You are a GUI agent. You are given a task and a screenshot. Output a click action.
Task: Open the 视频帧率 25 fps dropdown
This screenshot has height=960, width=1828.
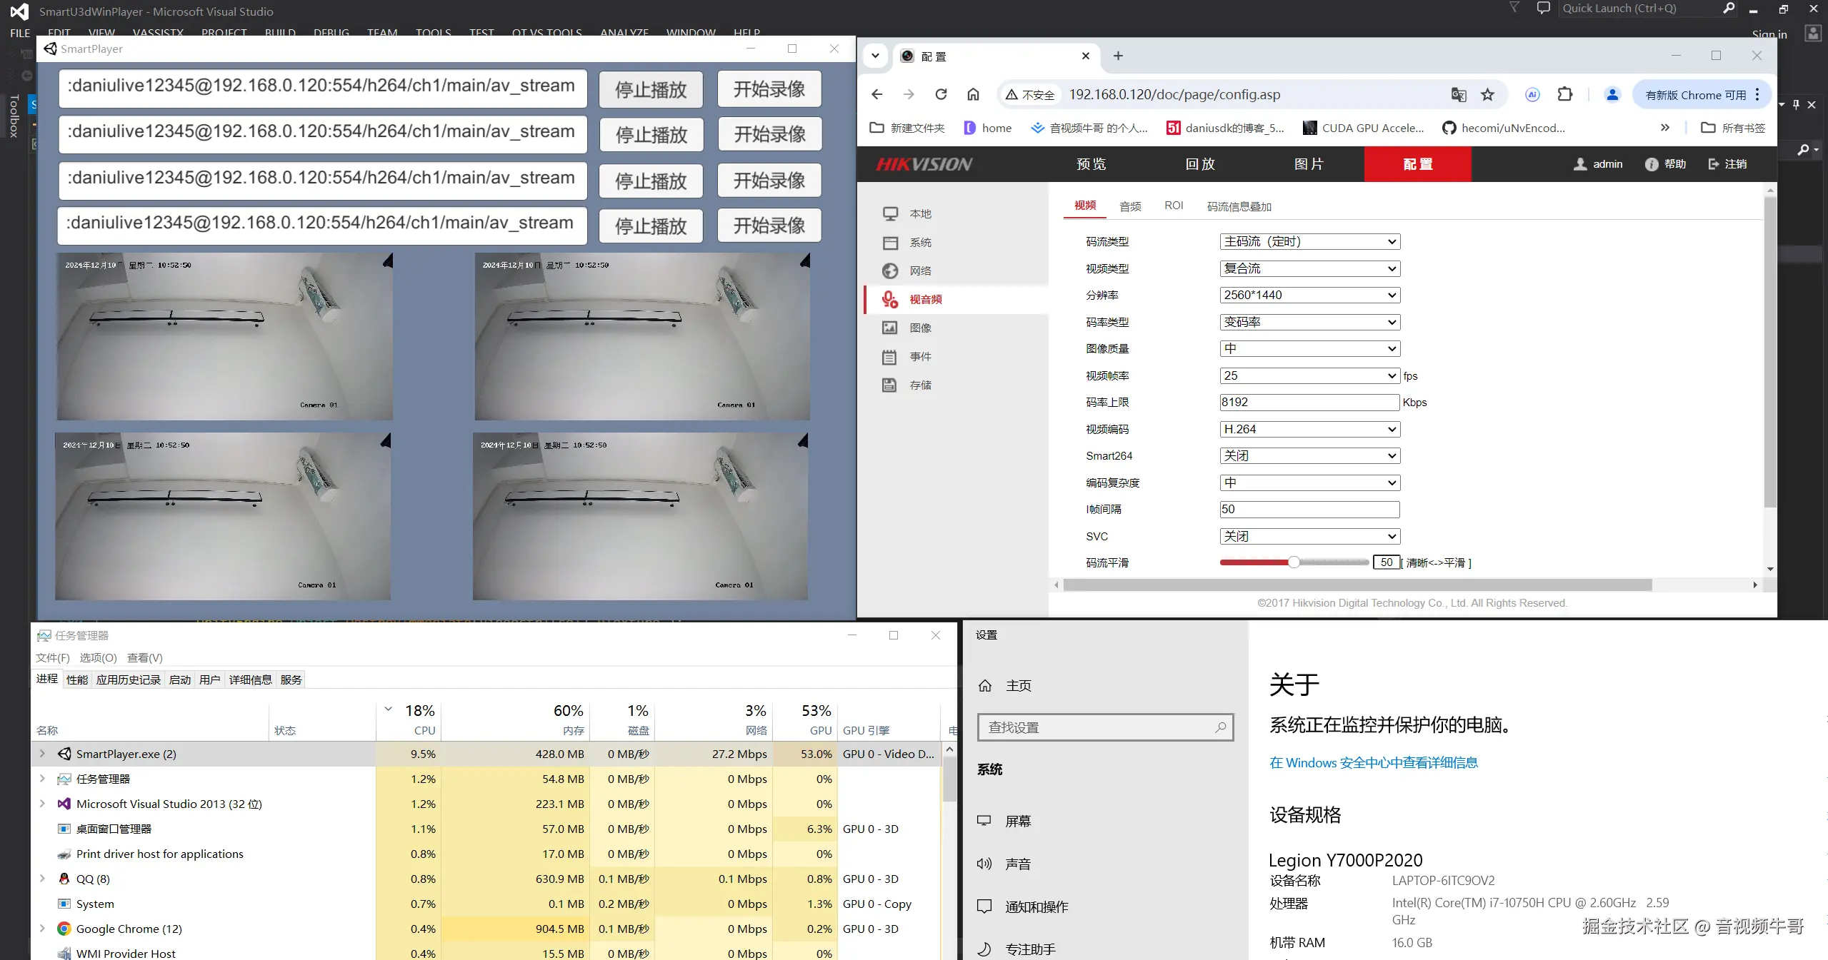[x=1309, y=375]
